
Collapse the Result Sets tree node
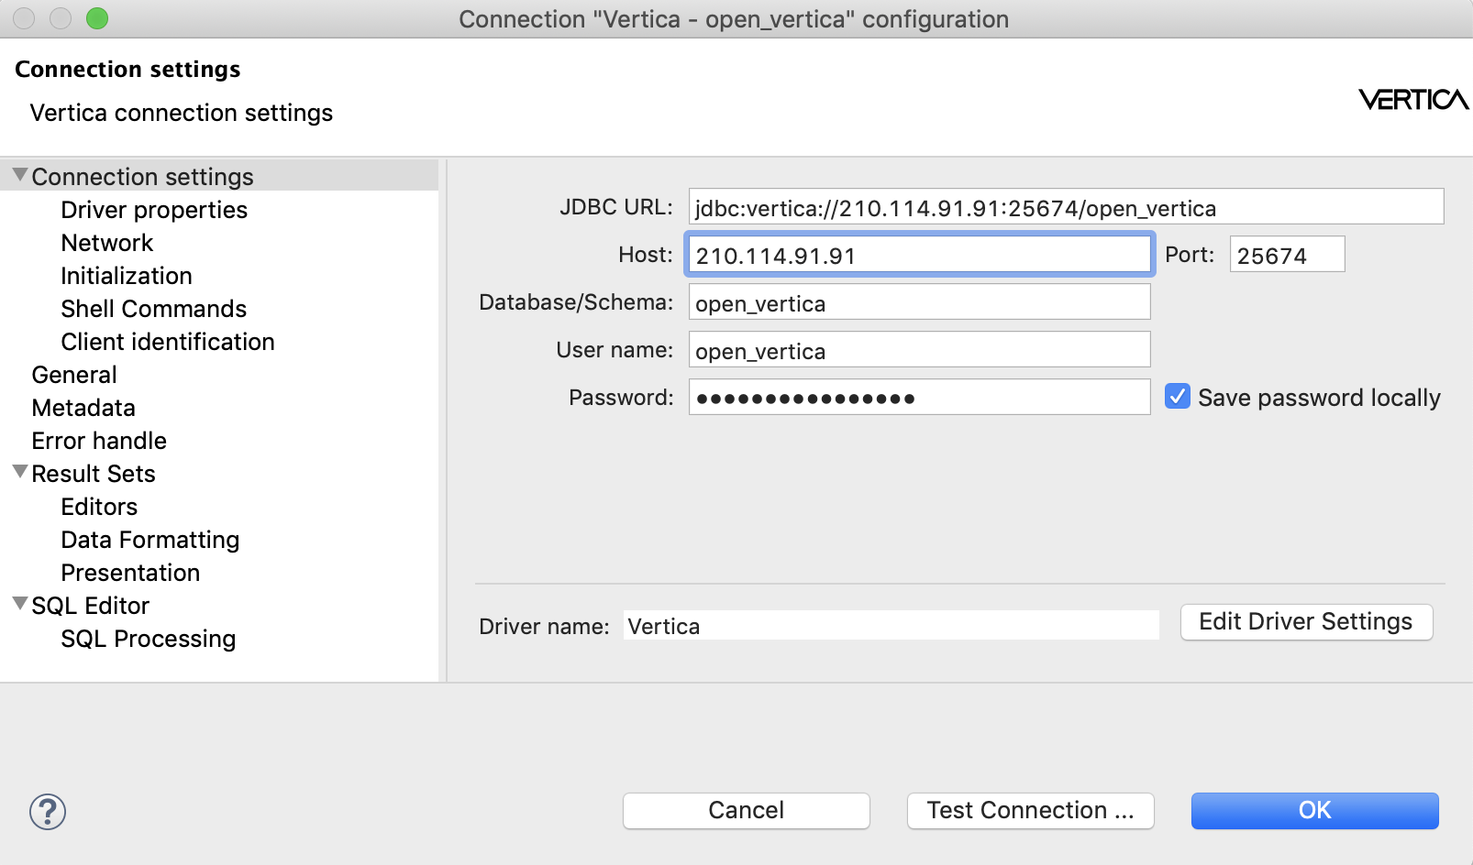[x=20, y=471]
